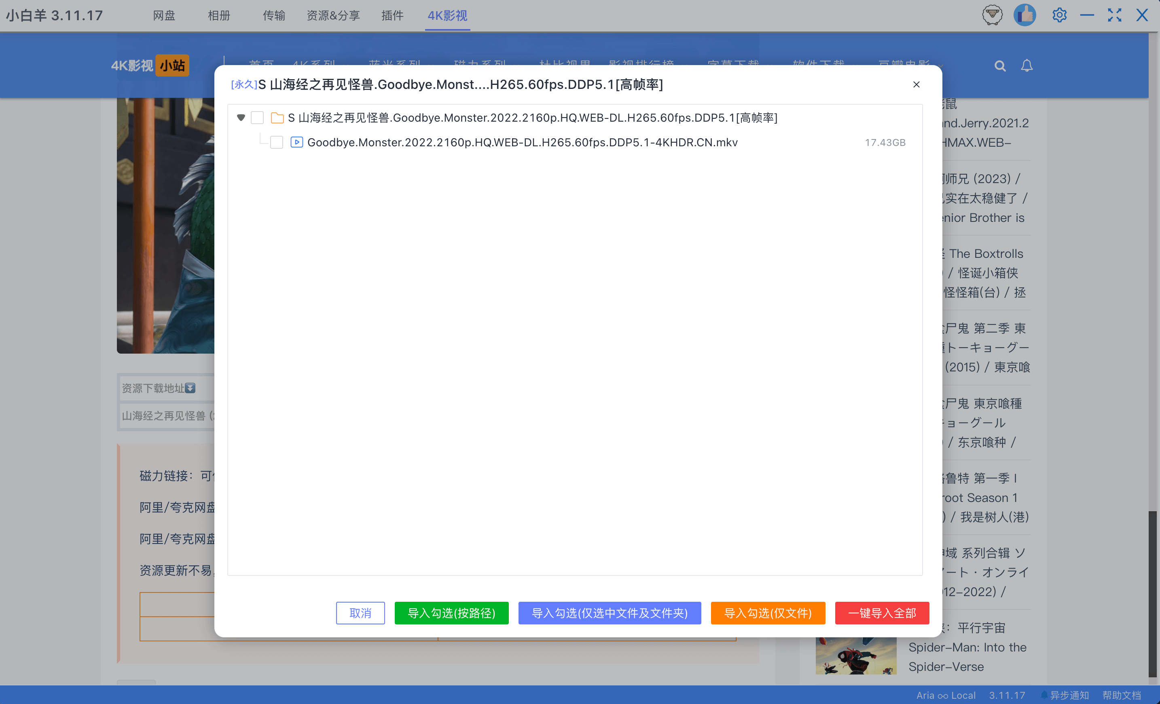Click the thumbs-up avatar icon
The height and width of the screenshot is (704, 1160).
pos(1025,15)
